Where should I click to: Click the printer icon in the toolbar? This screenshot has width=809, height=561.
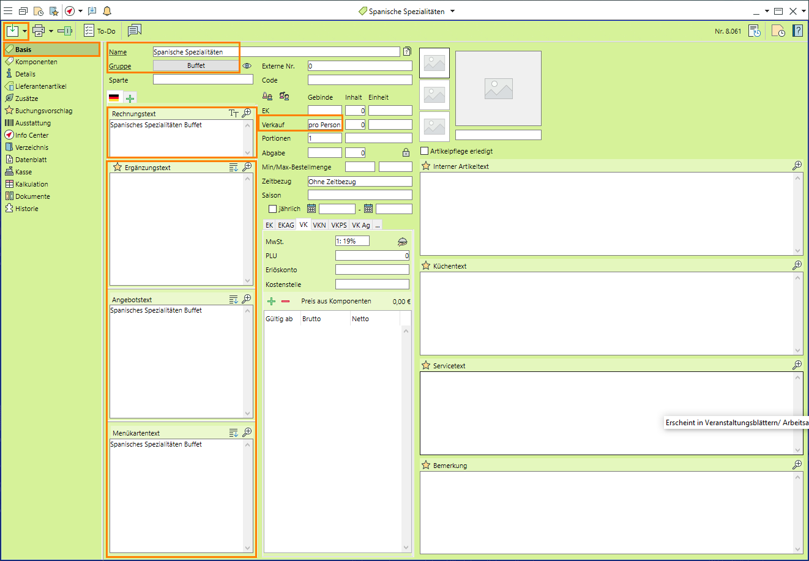tap(39, 31)
